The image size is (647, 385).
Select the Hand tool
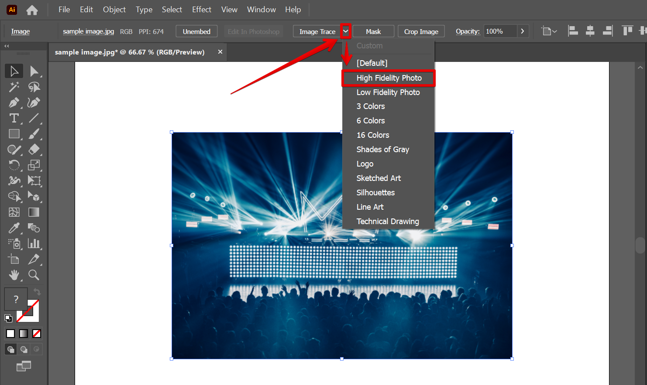pyautogui.click(x=14, y=275)
